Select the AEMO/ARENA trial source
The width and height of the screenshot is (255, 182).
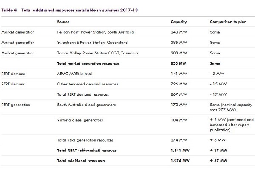point(75,74)
